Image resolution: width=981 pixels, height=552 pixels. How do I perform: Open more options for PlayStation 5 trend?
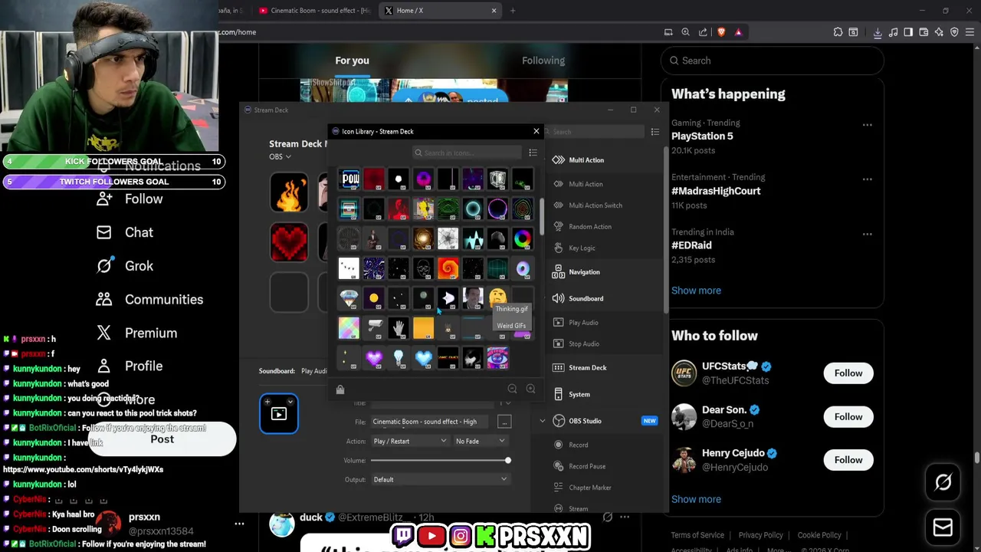pos(867,125)
